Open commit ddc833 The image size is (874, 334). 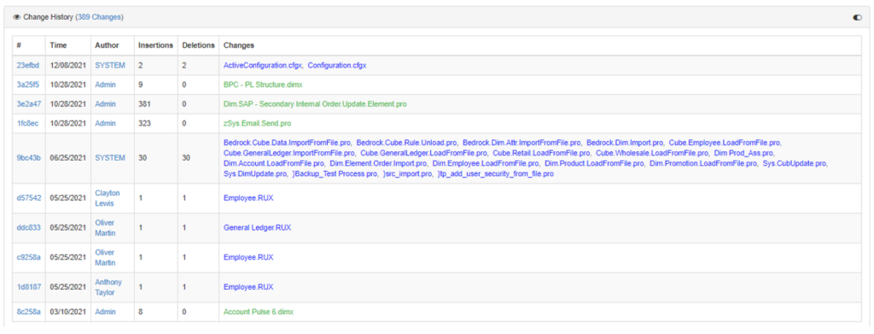pos(28,227)
